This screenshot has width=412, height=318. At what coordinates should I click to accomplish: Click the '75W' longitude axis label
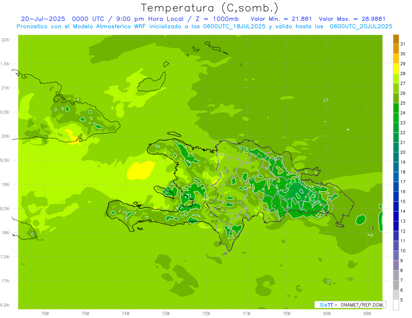tap(85, 314)
